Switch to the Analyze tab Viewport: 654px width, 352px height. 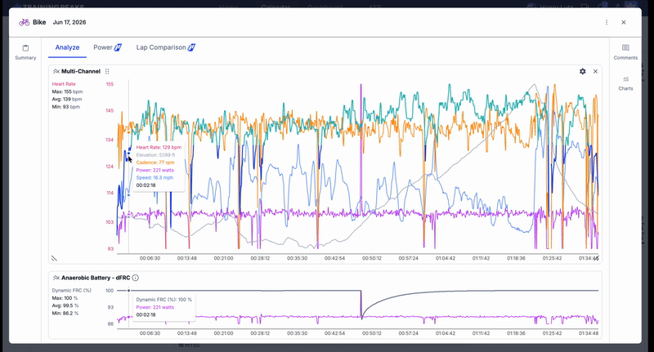point(67,47)
